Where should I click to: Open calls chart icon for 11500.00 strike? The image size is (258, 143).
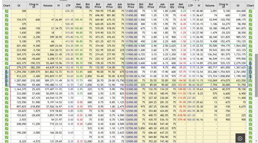tap(6, 20)
